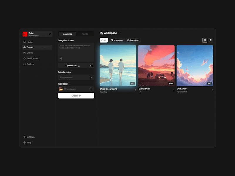Open the Workspace selection dropdown

click(x=76, y=89)
